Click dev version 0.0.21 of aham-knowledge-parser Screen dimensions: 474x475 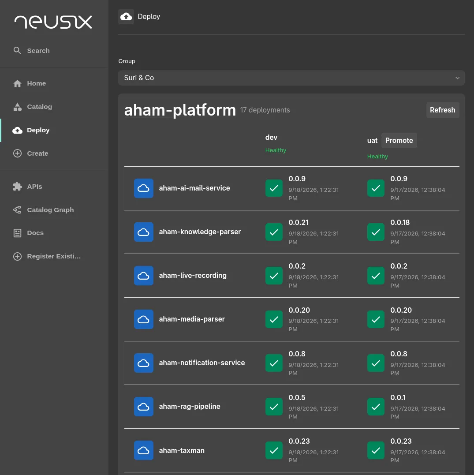point(299,222)
